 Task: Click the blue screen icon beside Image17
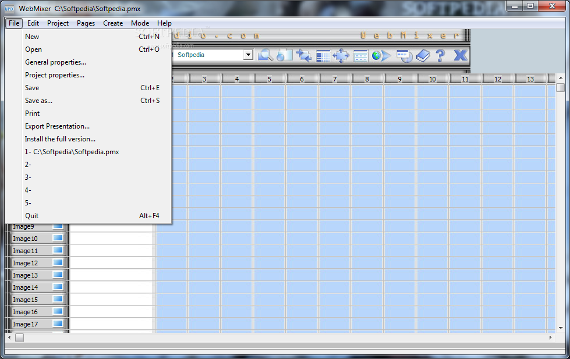click(58, 324)
